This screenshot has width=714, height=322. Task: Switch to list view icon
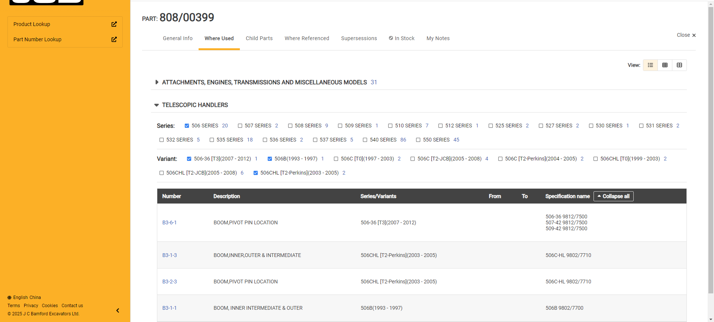[650, 65]
